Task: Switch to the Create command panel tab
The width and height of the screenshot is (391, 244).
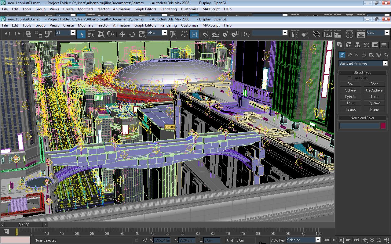Action: (339, 45)
